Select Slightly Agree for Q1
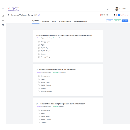 [x=39, y=48]
